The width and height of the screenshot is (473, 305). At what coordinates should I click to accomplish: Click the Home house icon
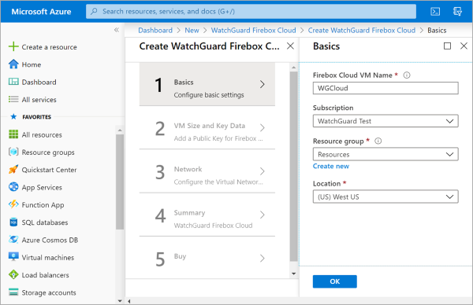pyautogui.click(x=13, y=64)
